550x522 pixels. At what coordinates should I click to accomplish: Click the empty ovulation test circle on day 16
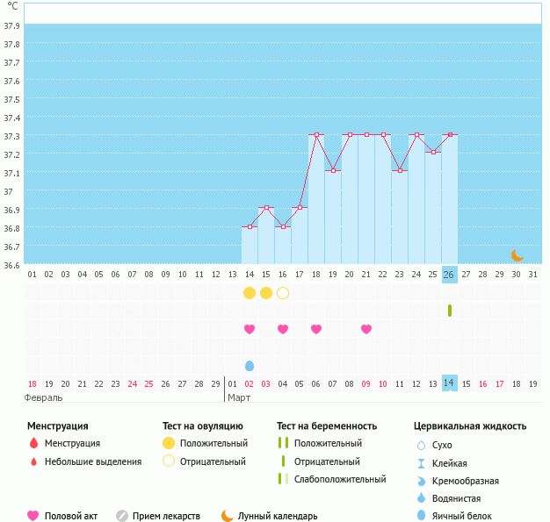click(283, 292)
